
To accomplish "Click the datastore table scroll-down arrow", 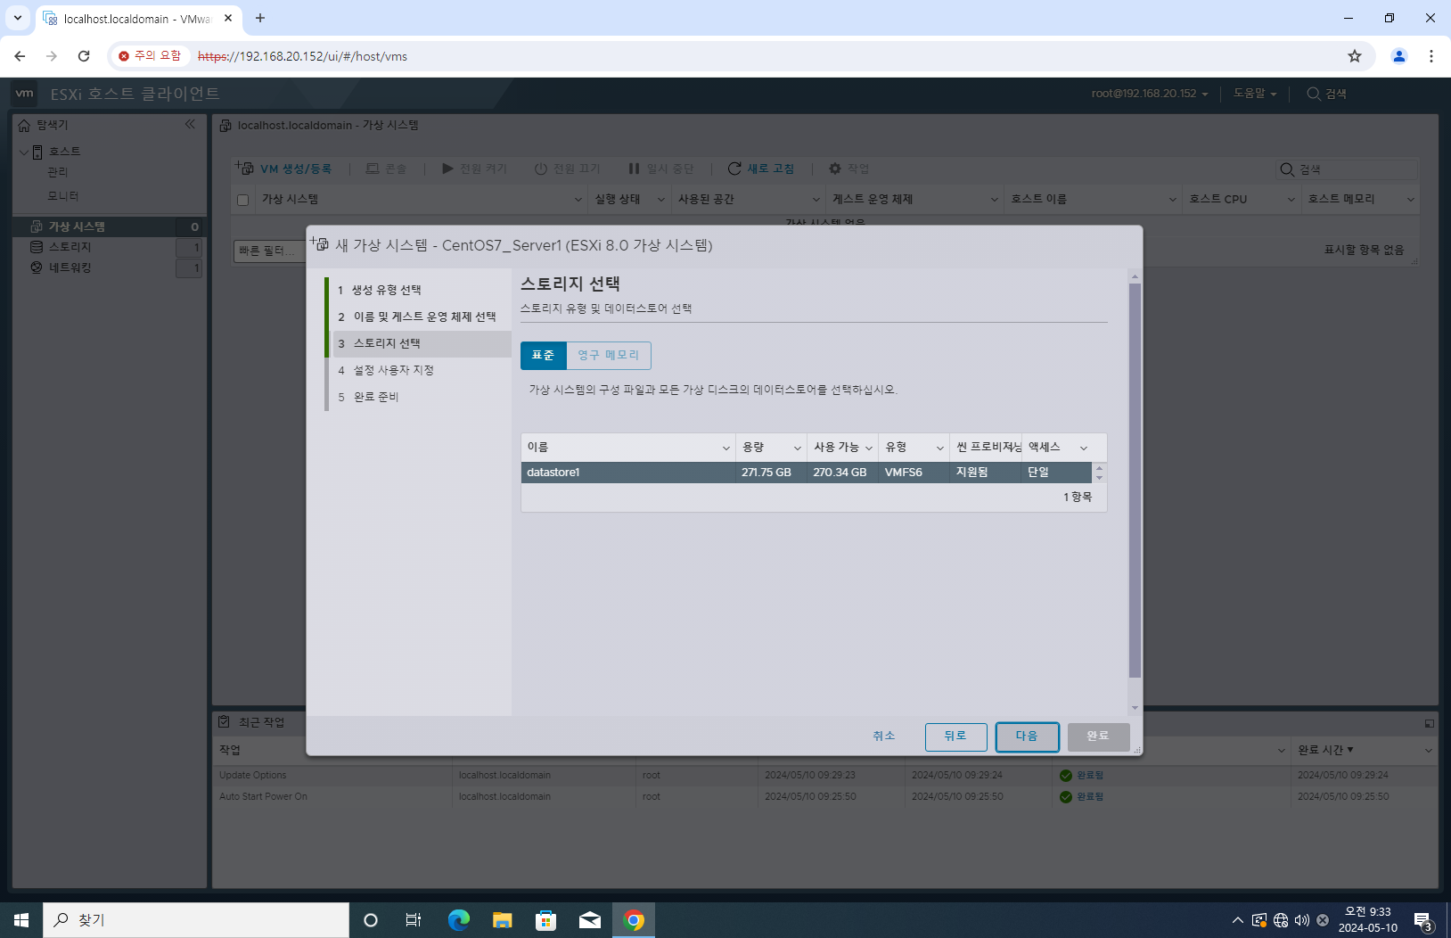I will (1099, 478).
